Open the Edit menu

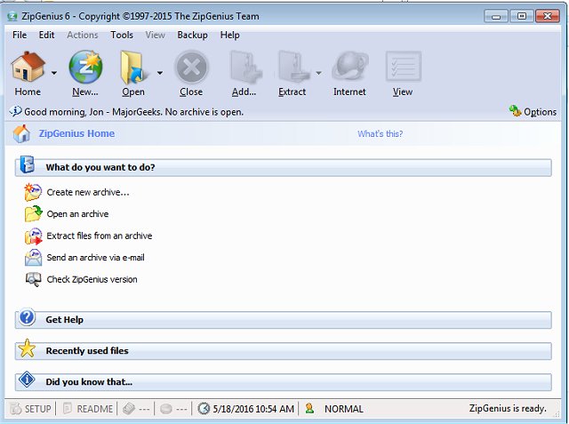47,36
